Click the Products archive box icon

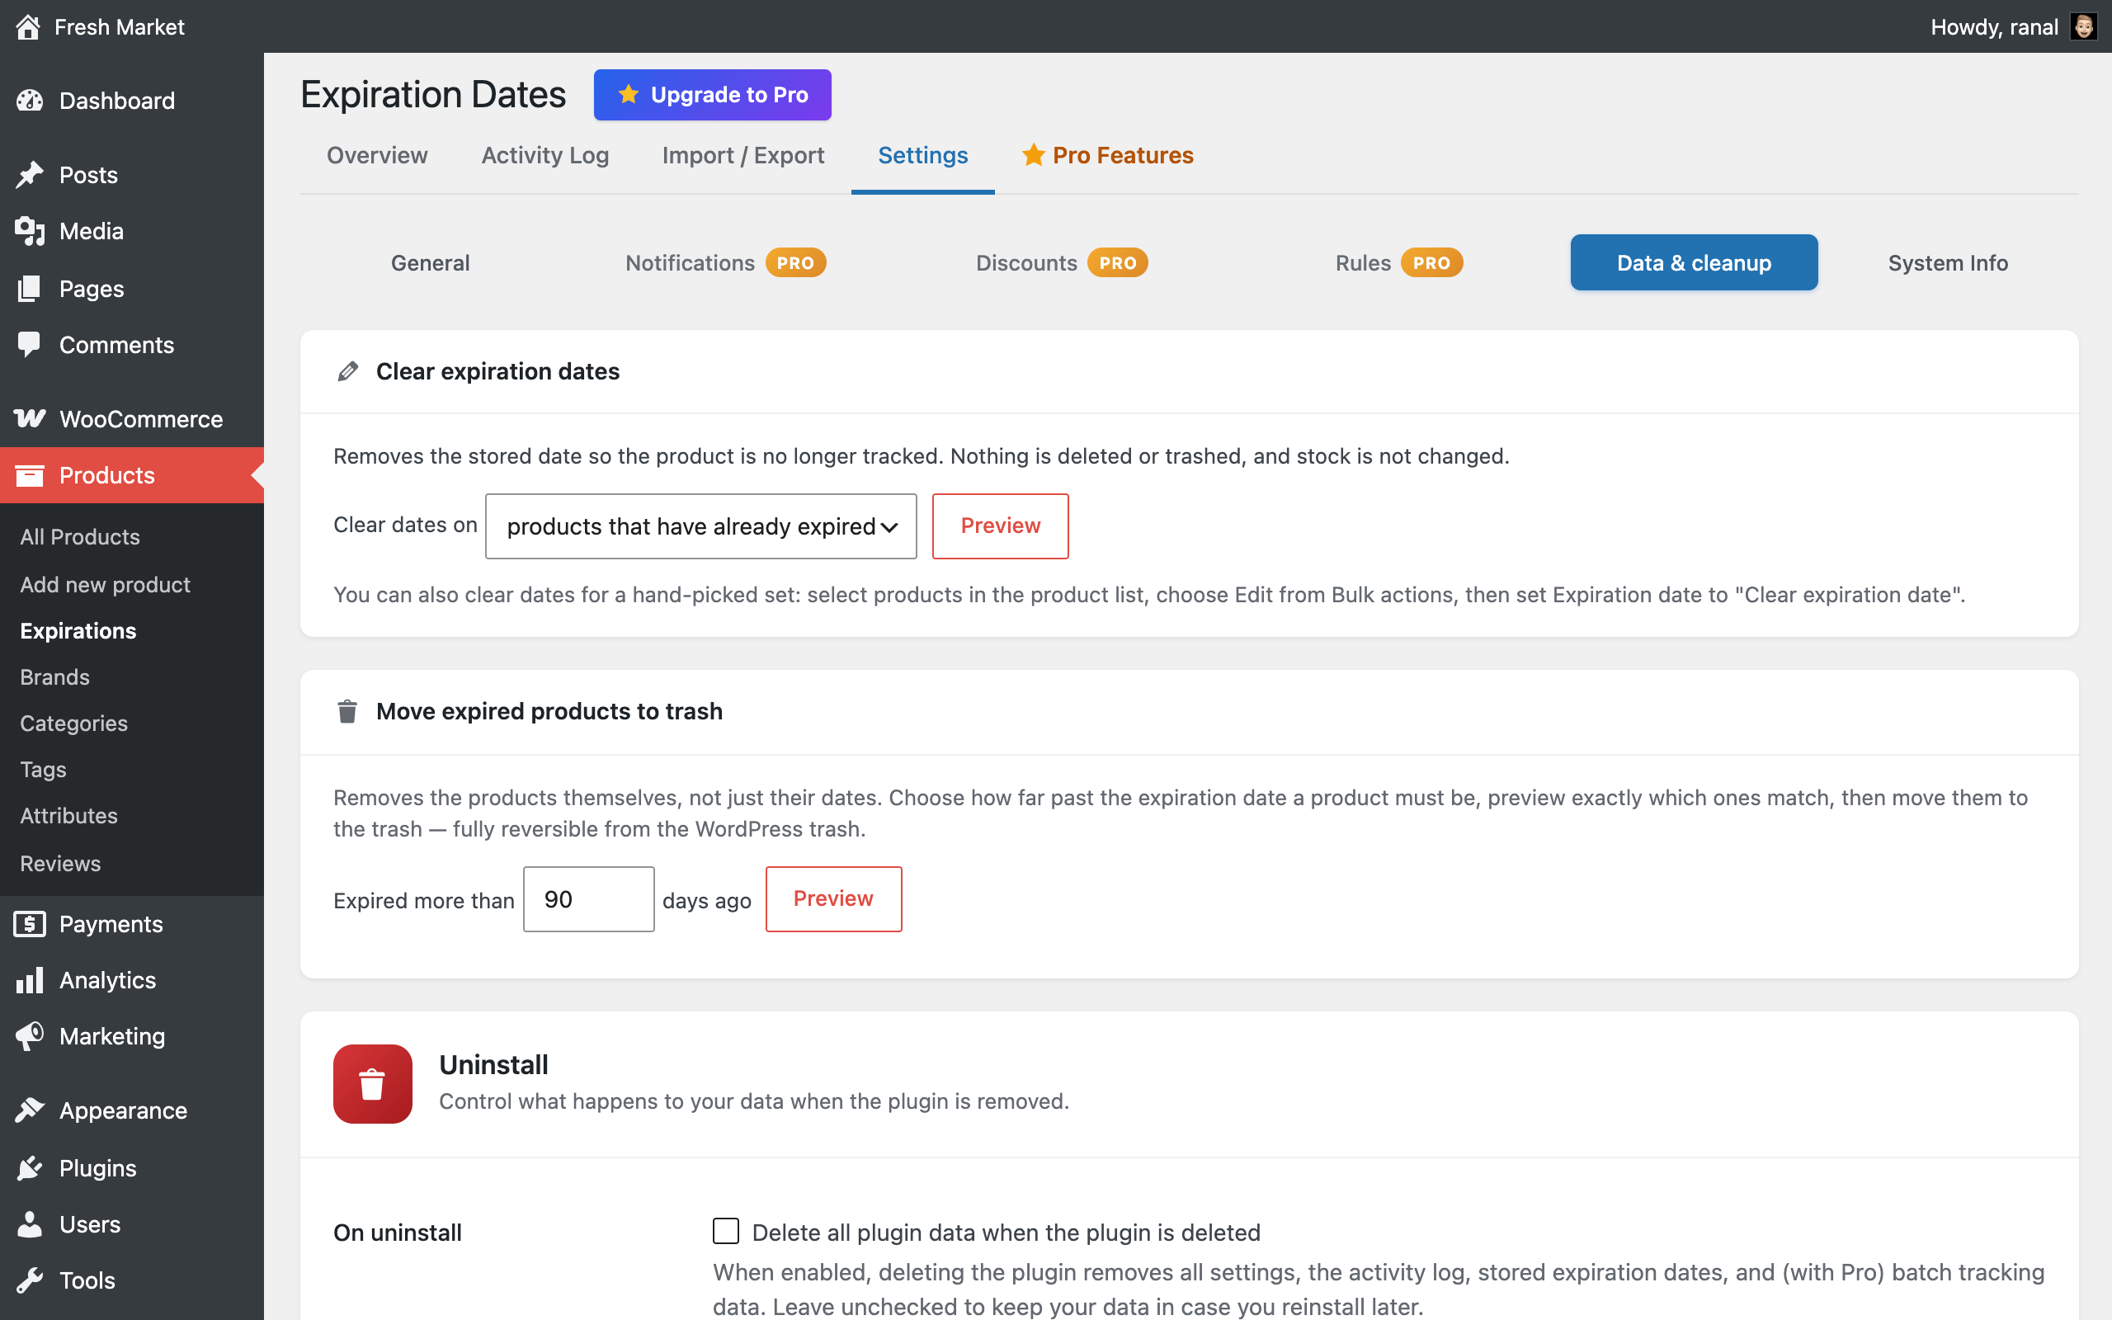pos(30,475)
